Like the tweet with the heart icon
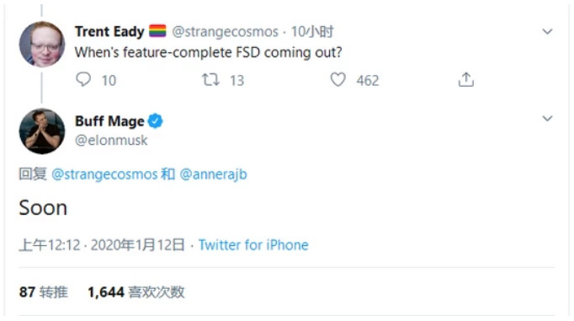This screenshot has width=574, height=321. coord(337,79)
